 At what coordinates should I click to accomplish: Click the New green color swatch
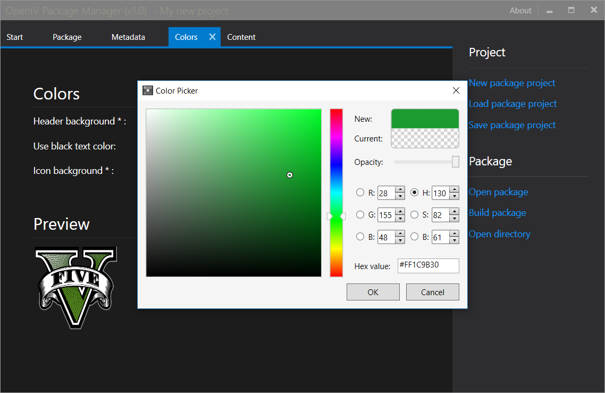coord(425,119)
